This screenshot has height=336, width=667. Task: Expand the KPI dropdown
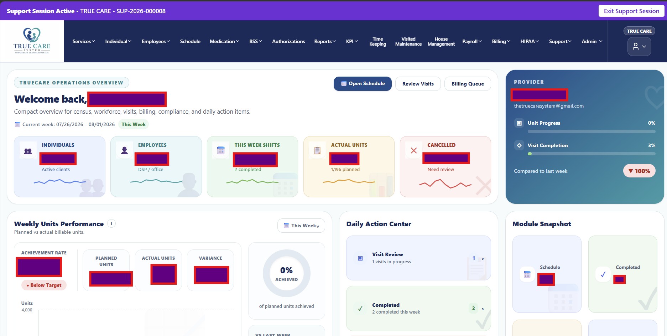click(x=352, y=41)
